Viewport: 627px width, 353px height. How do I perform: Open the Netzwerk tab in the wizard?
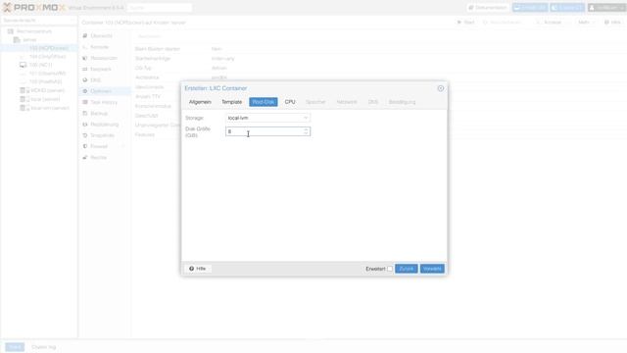[x=347, y=102]
